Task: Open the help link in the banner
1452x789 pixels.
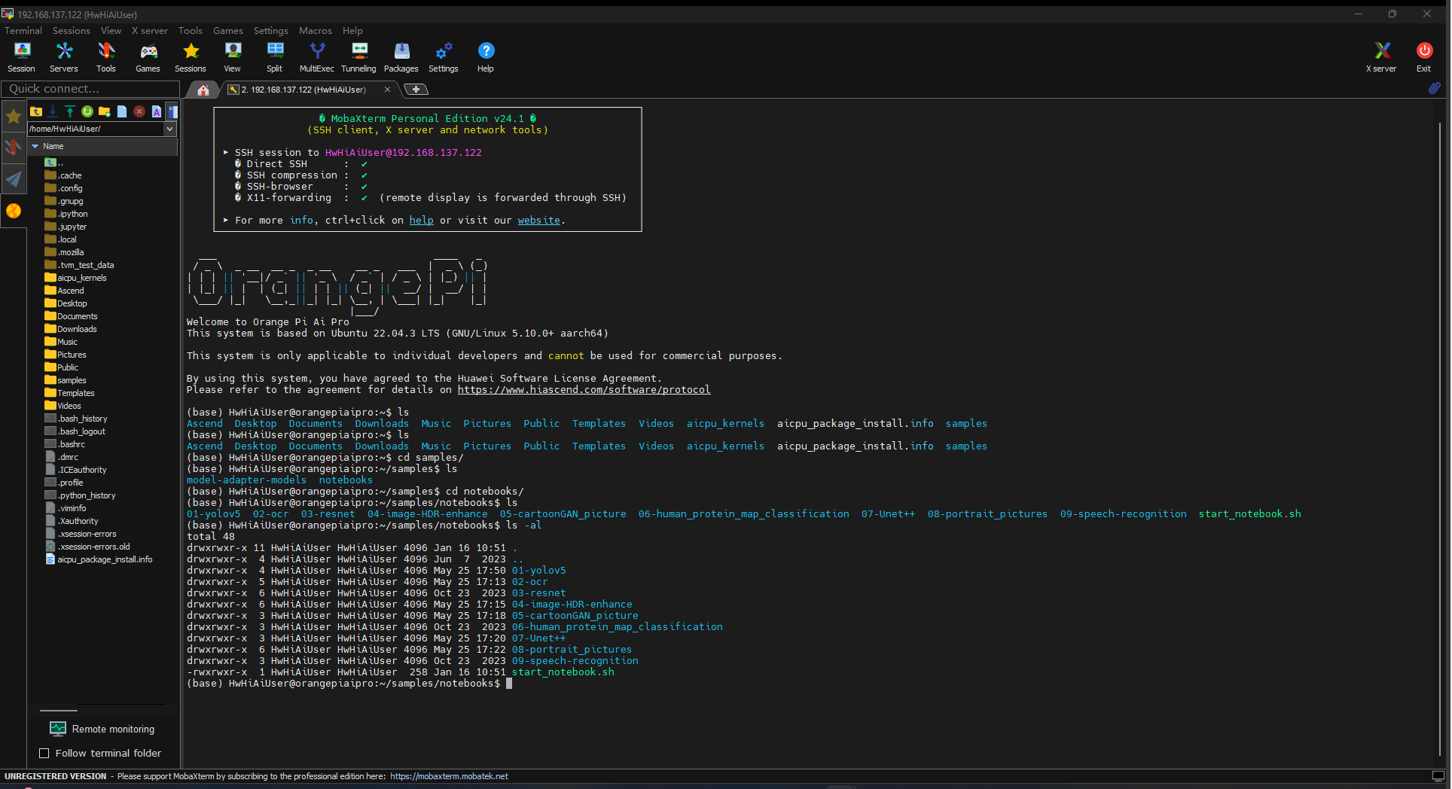Action: pos(421,220)
